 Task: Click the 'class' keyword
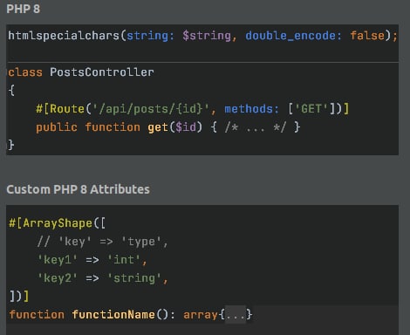click(25, 72)
